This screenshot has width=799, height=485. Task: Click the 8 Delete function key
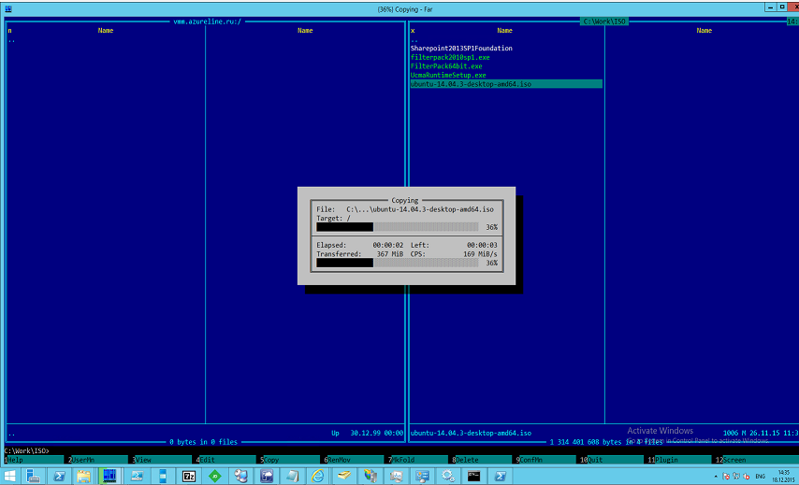pyautogui.click(x=482, y=460)
